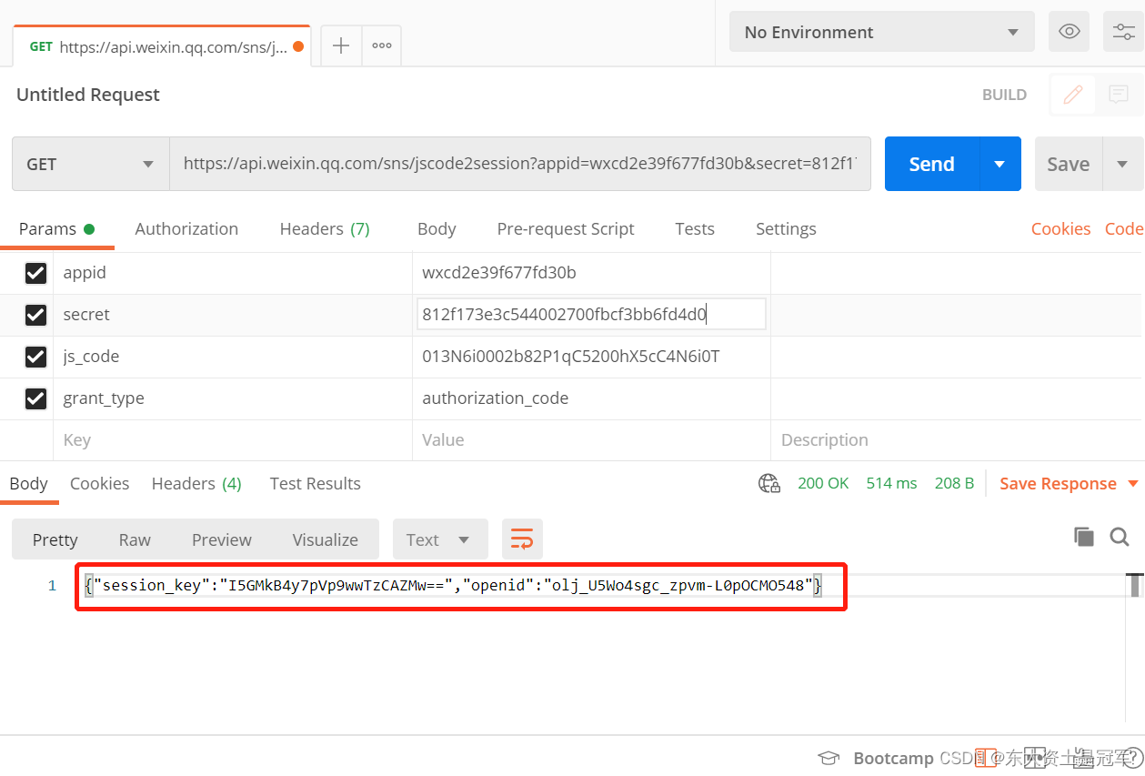Select the response Body tab
Screen dimensions: 1145x776
click(29, 483)
